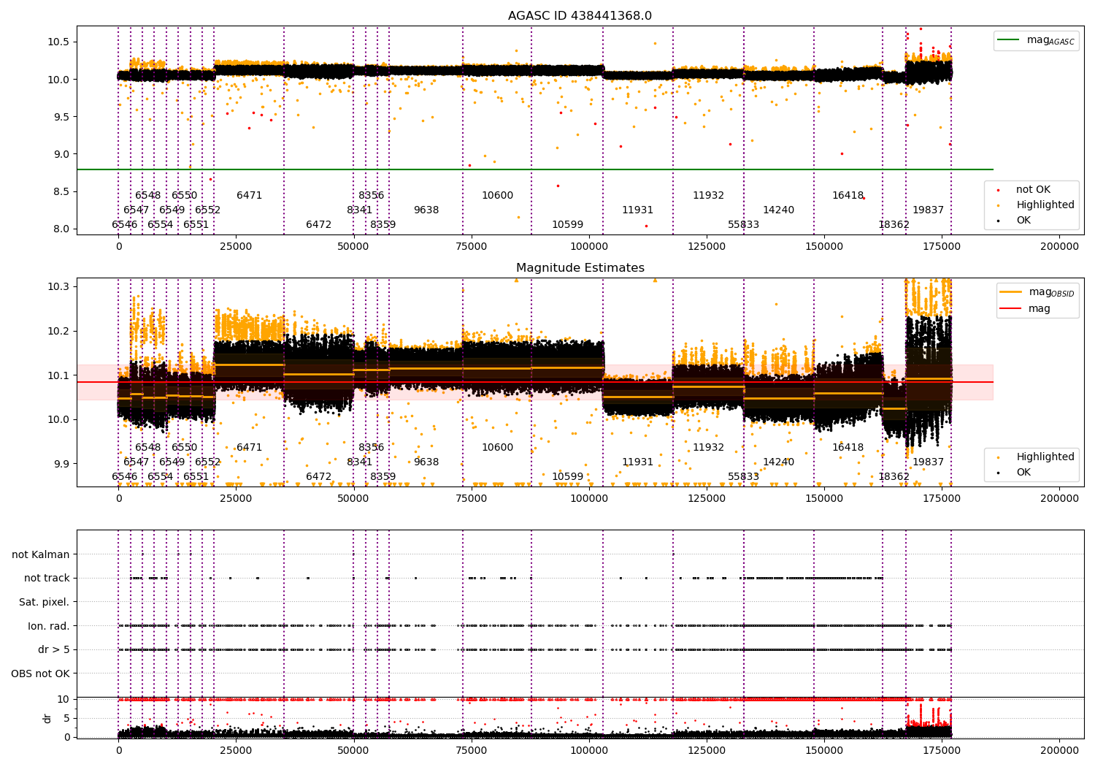Click obsid label 10599 in the top plot
Image resolution: width=1095 pixels, height=767 pixels.
click(567, 224)
